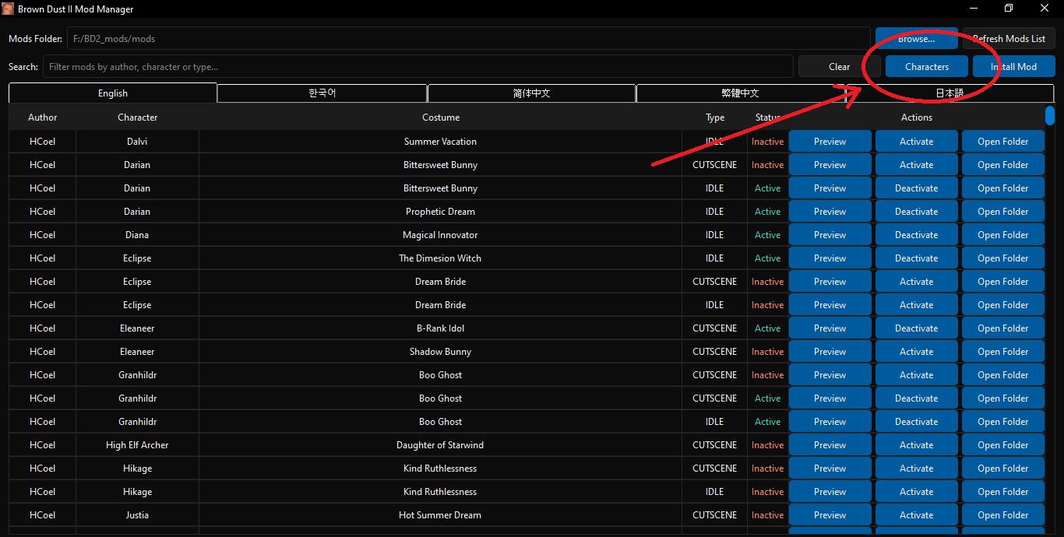This screenshot has width=1064, height=537.
Task: Switch to the English language tab
Action: (113, 93)
